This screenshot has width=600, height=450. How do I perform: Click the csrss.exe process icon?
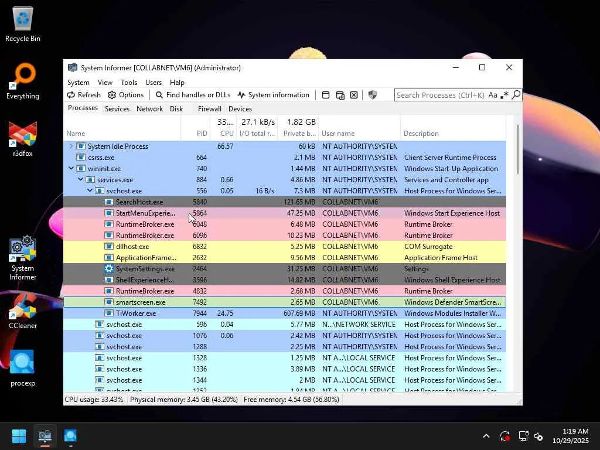click(81, 157)
